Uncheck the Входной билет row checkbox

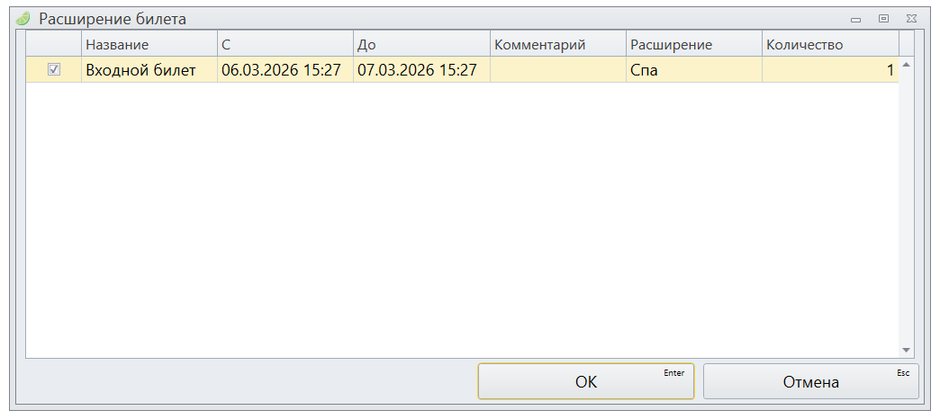click(54, 70)
